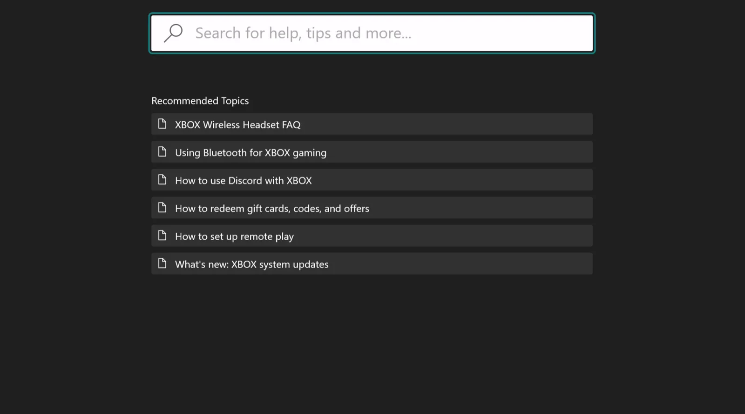
Task: Open the XBOX Wireless Headset FAQ topic
Action: coord(372,124)
